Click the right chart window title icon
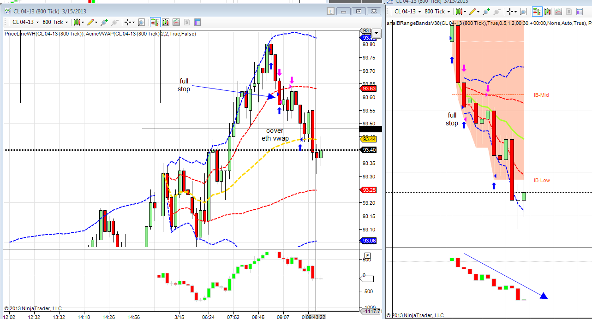 (x=390, y=2)
